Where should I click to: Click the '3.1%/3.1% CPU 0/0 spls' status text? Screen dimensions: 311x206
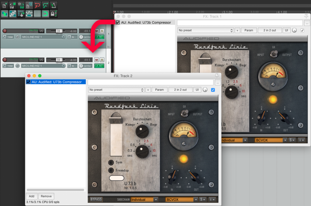click(x=43, y=202)
